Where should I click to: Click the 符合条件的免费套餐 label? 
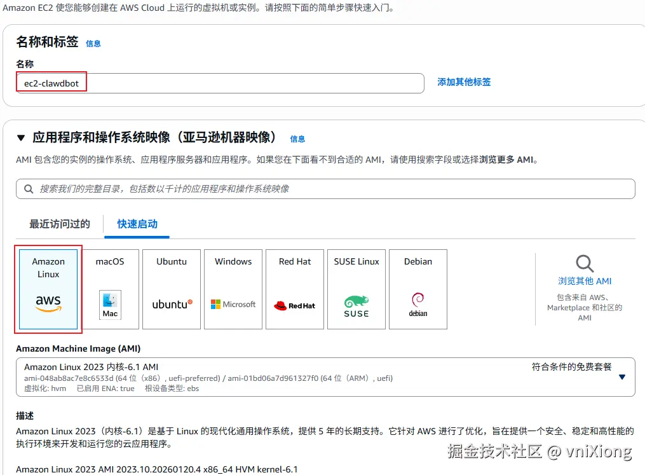[572, 367]
